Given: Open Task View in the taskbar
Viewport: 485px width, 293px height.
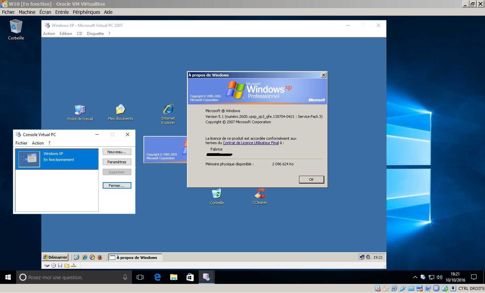Looking at the screenshot, I should [140, 277].
